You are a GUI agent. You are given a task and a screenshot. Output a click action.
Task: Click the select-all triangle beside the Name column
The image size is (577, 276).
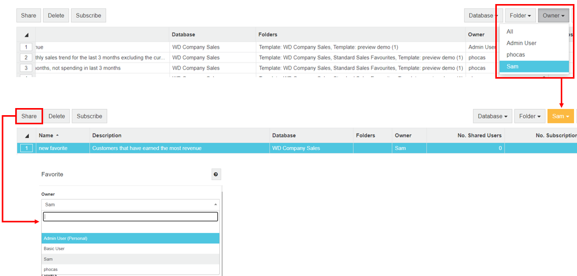pyautogui.click(x=26, y=136)
